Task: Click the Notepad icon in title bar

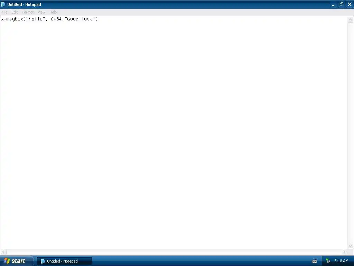Action: [3, 4]
